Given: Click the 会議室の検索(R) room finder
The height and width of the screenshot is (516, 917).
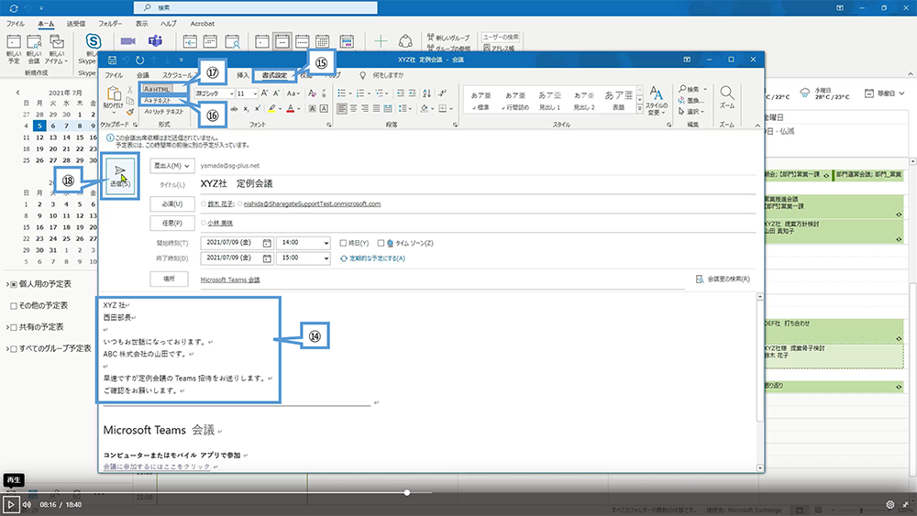Looking at the screenshot, I should point(723,280).
